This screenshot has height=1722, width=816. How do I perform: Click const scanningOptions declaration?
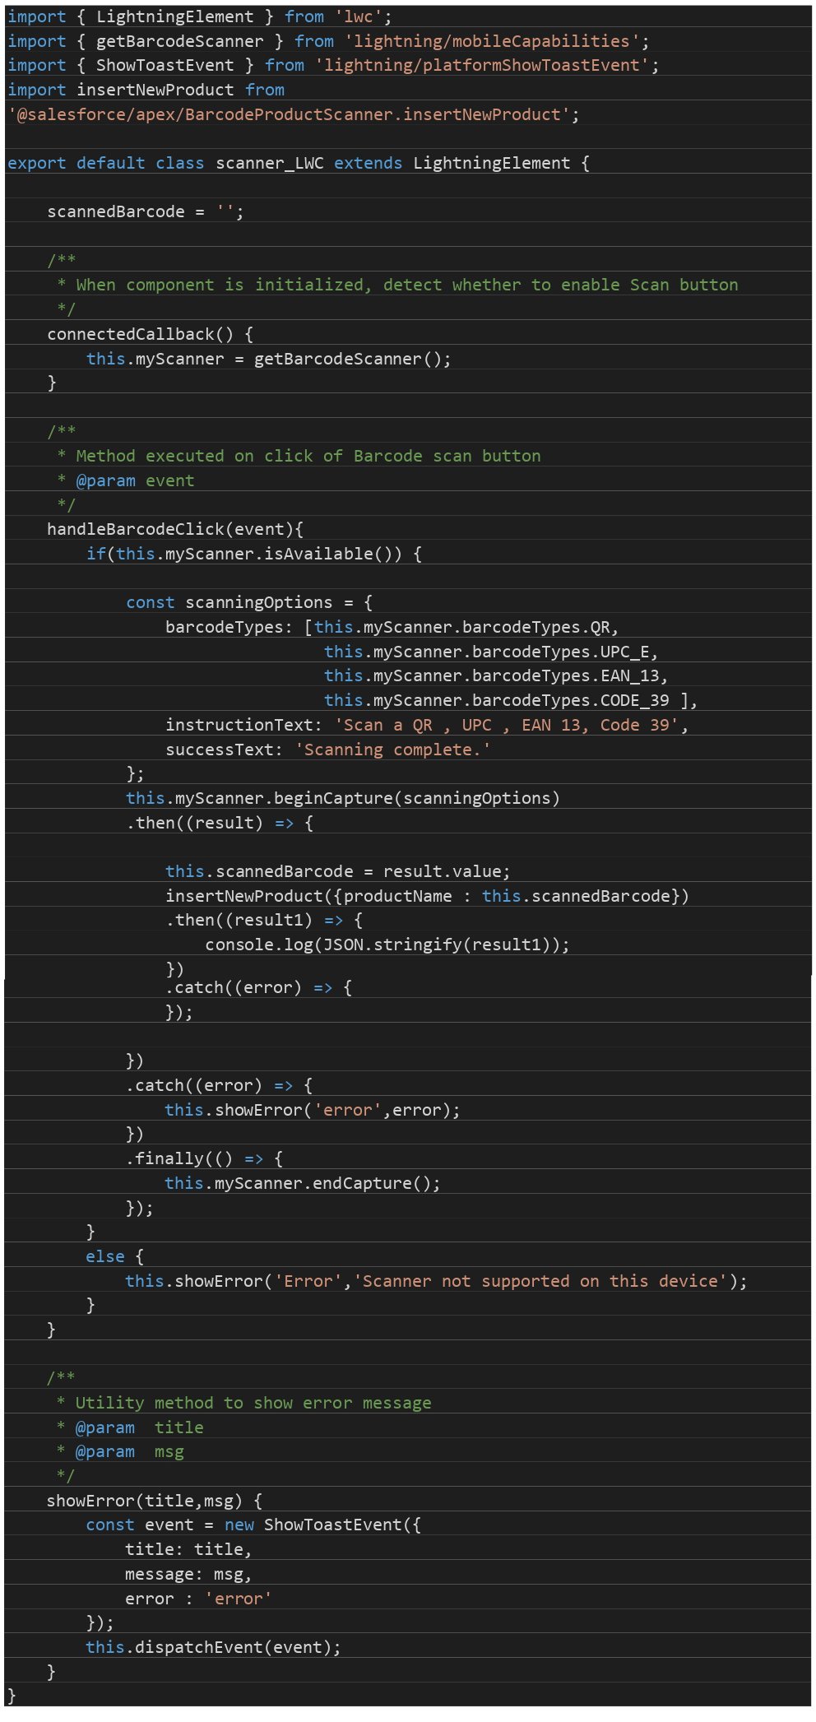248,602
